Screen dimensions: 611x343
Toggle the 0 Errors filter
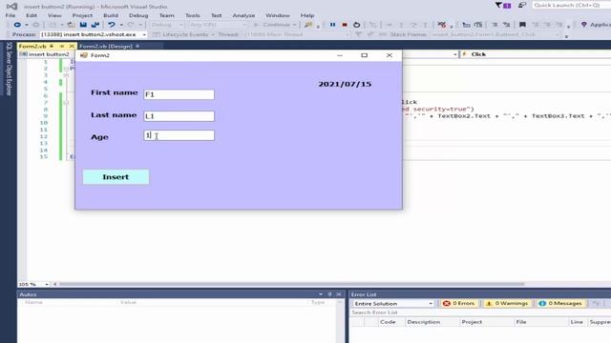458,303
